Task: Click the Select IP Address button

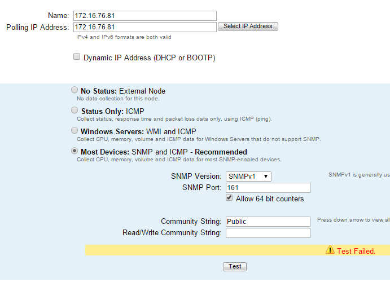Action: 248,27
